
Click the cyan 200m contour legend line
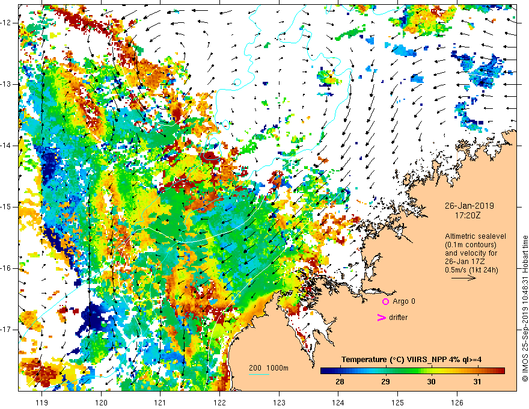[259, 374]
